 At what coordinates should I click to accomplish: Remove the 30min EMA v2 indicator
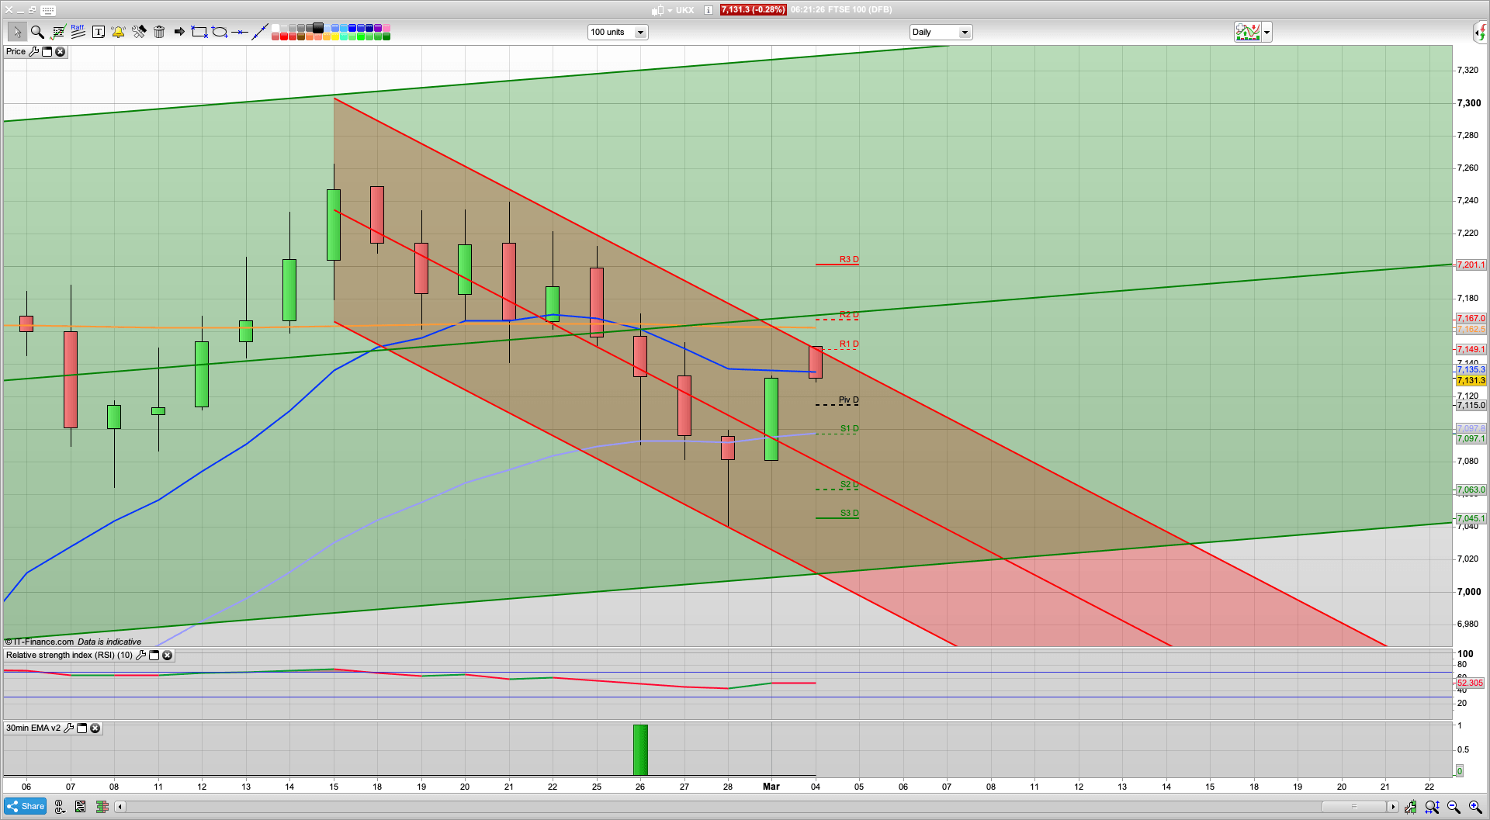(95, 728)
